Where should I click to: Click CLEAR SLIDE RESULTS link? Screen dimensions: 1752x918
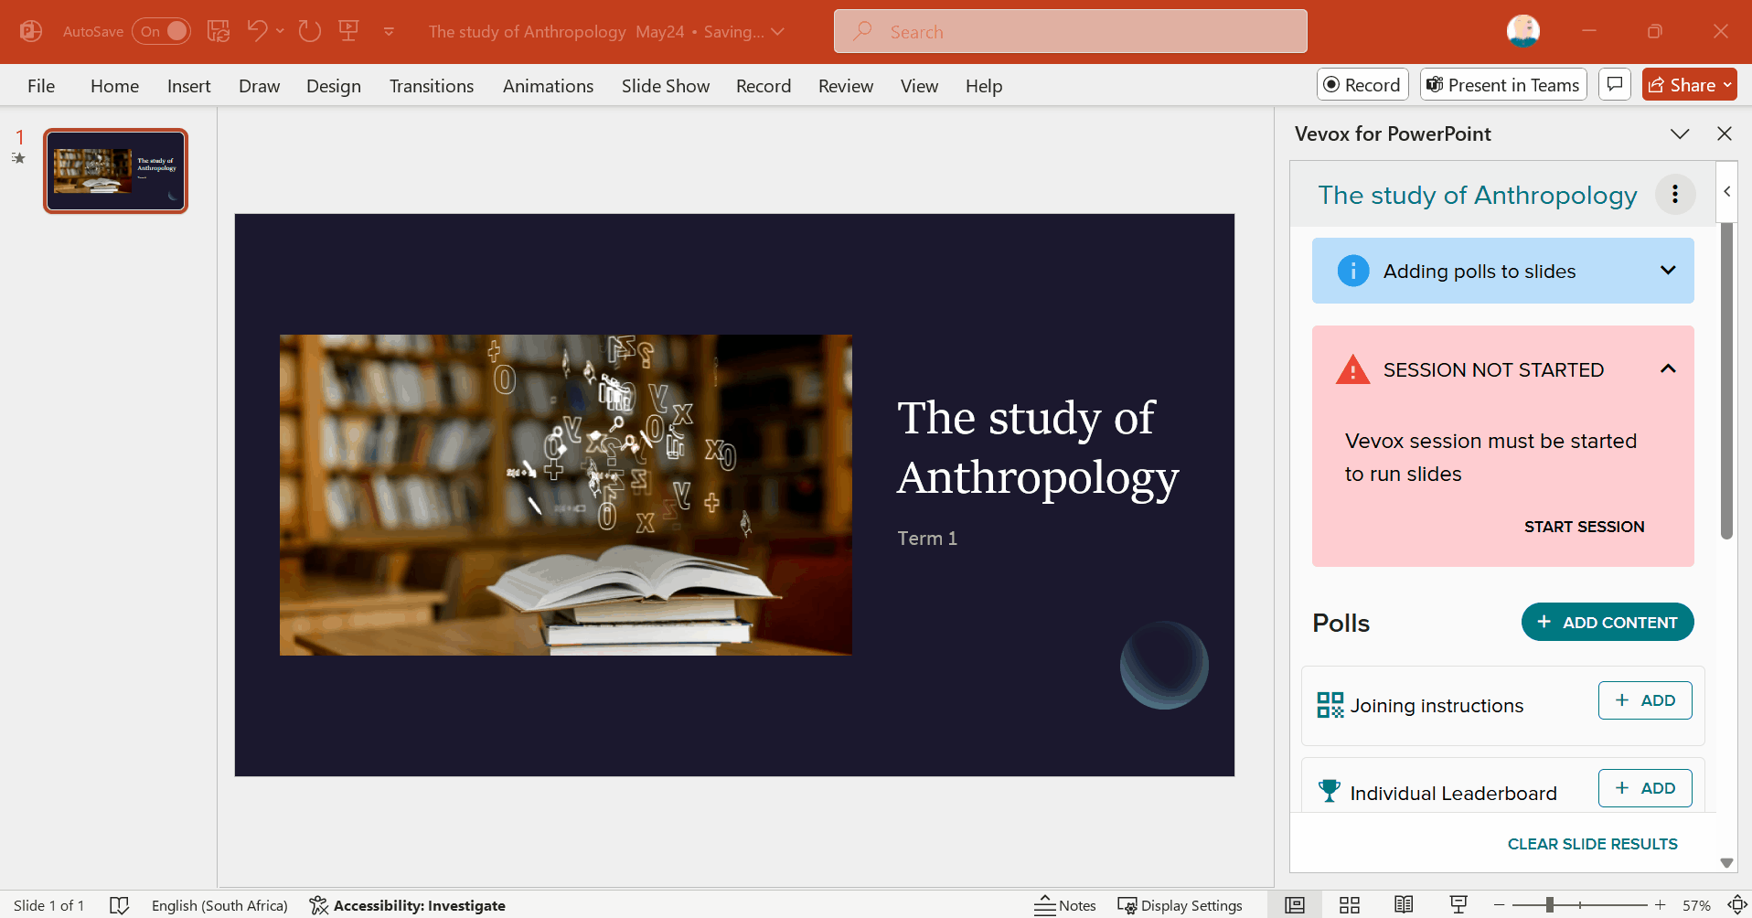[1592, 844]
